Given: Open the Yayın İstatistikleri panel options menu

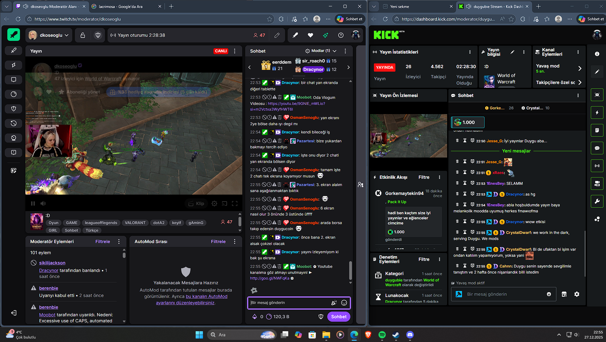Looking at the screenshot, I should point(470,52).
